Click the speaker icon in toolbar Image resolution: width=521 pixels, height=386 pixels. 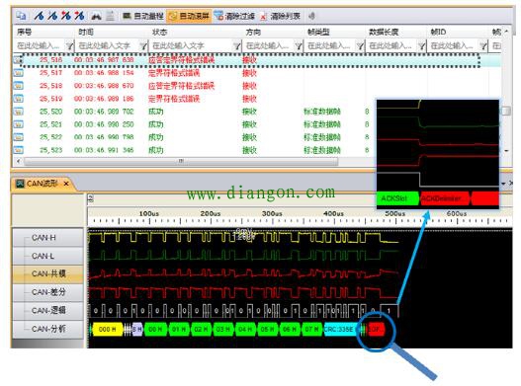click(x=311, y=16)
